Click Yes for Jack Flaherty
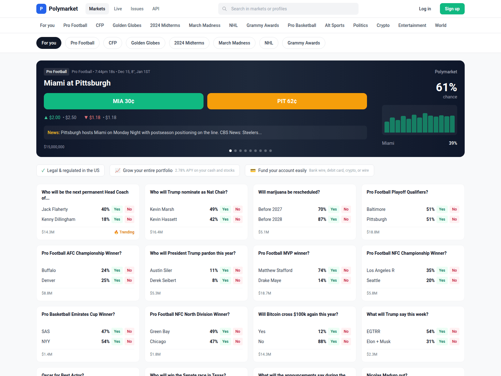The height and width of the screenshot is (376, 501). (117, 209)
